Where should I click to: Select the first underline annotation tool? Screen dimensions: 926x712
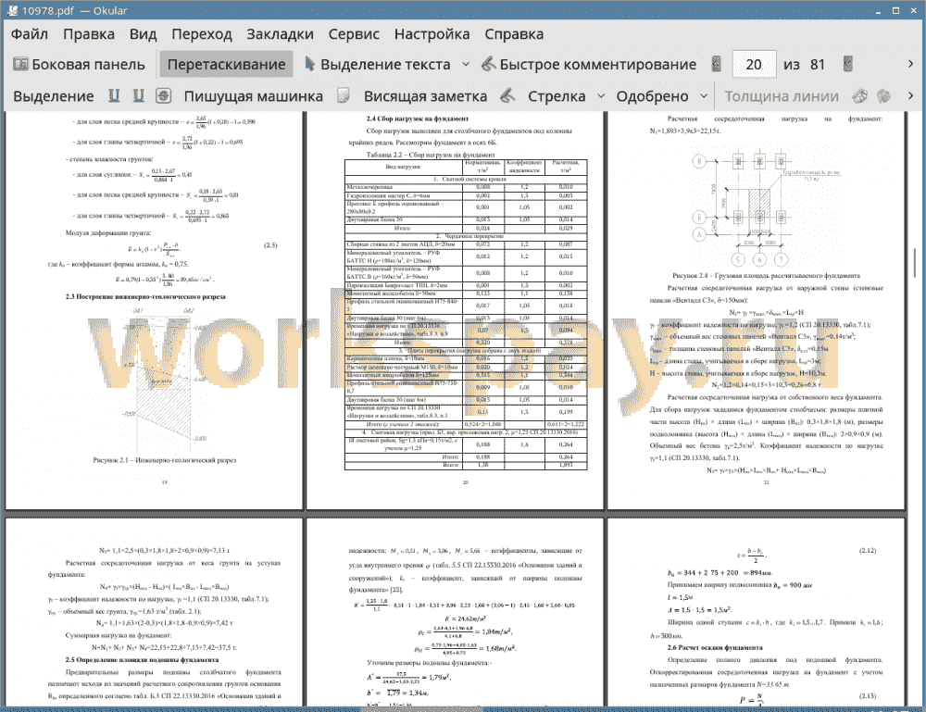tap(114, 95)
